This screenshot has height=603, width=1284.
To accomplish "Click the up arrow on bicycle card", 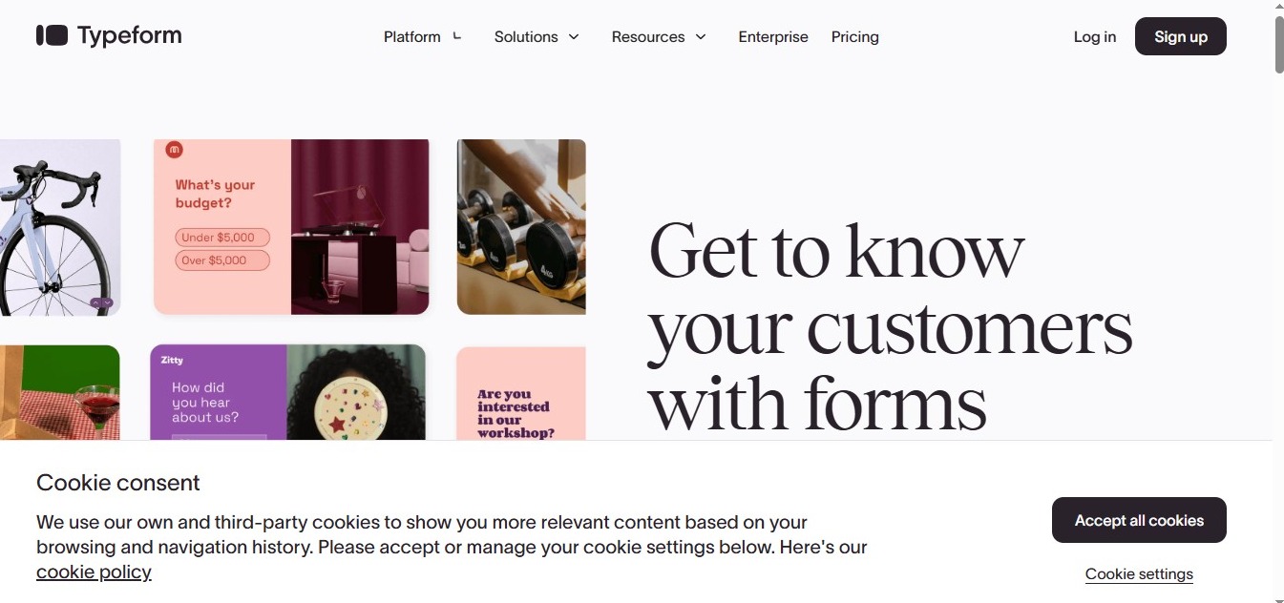I will coord(96,302).
